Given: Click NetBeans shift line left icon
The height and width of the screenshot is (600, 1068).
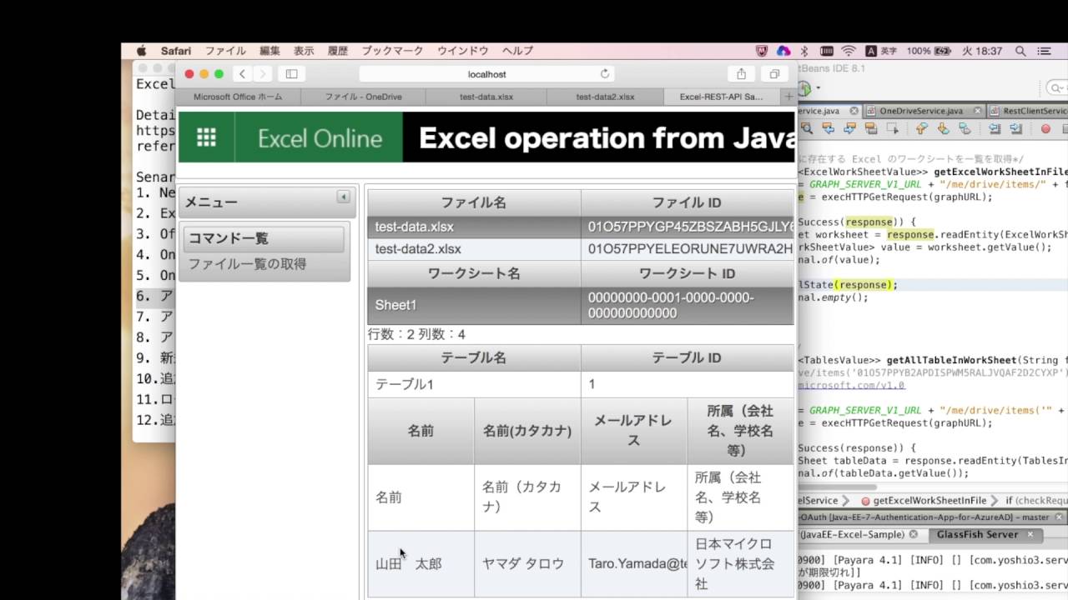Looking at the screenshot, I should pyautogui.click(x=995, y=129).
